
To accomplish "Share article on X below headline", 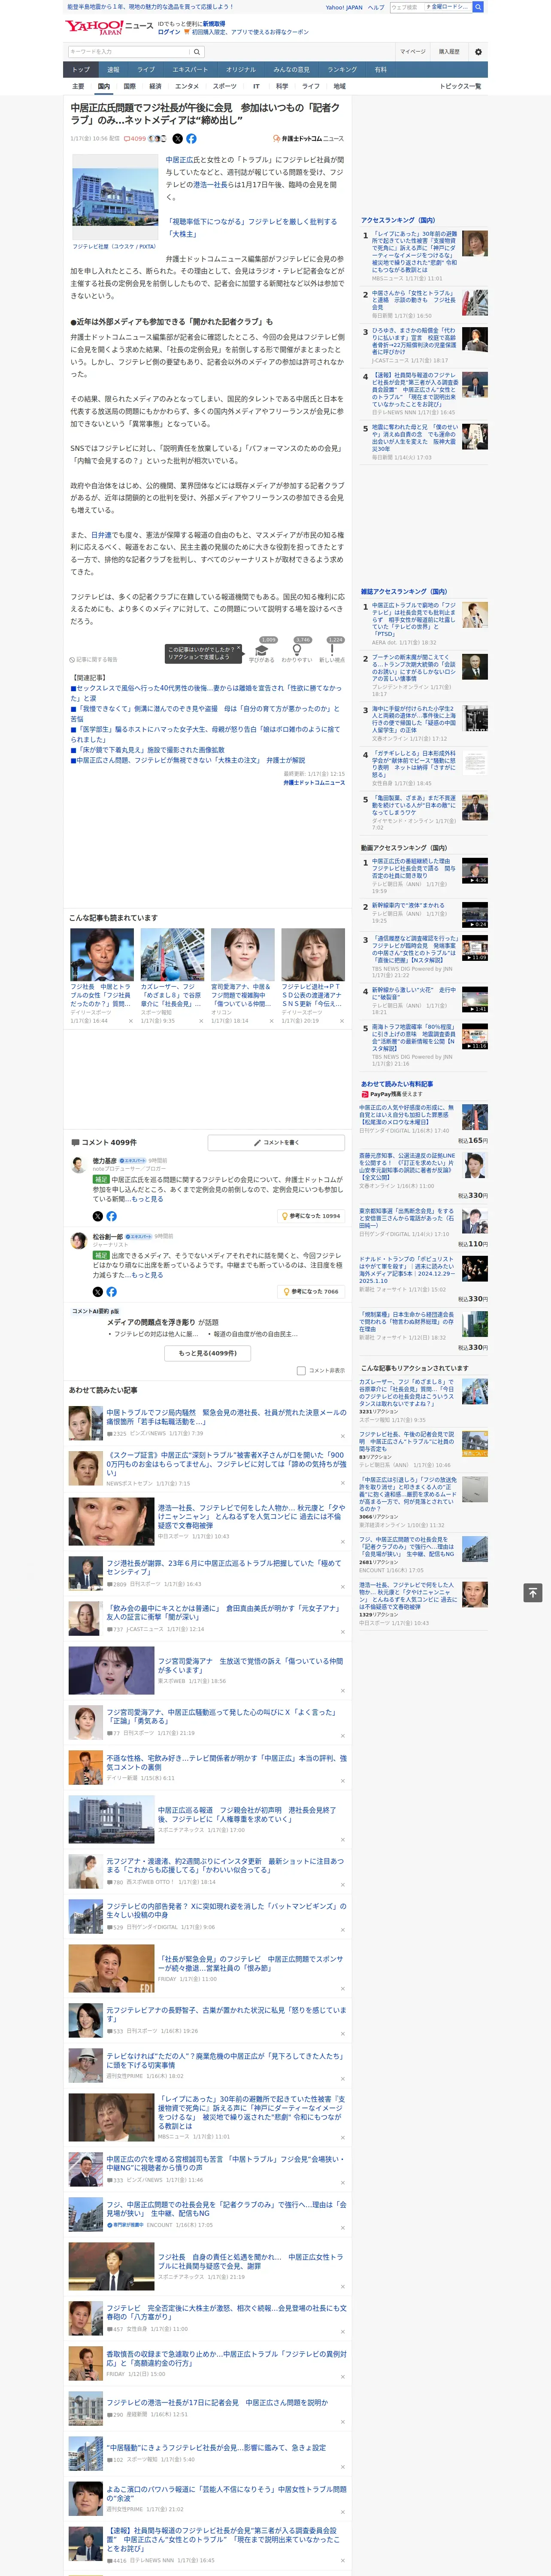I will click(178, 139).
